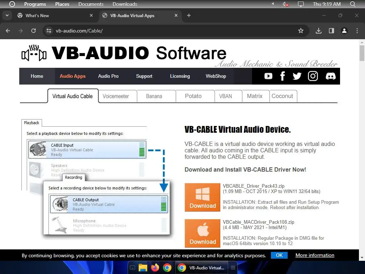
Task: Switch to the What's New tab
Action: tap(55, 16)
